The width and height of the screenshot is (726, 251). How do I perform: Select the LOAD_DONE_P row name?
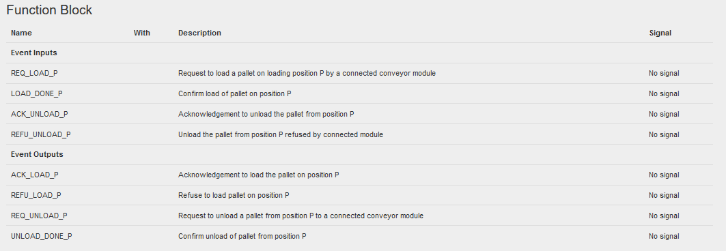click(37, 93)
